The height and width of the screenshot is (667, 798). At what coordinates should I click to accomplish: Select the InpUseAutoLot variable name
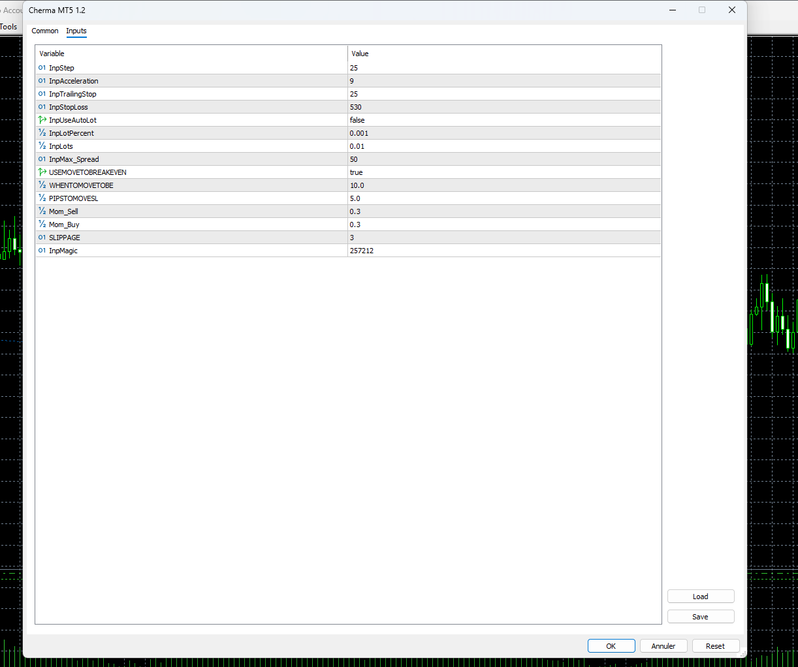point(72,120)
